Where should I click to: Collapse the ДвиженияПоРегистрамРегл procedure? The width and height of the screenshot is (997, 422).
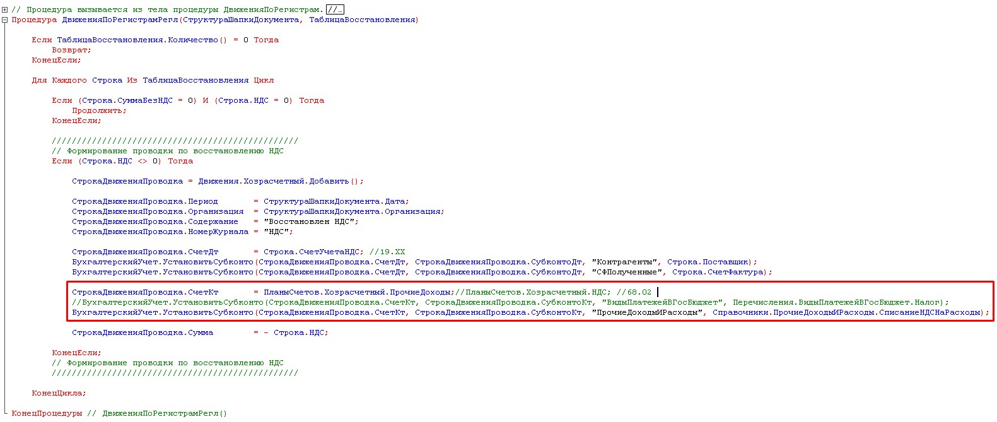(x=5, y=20)
